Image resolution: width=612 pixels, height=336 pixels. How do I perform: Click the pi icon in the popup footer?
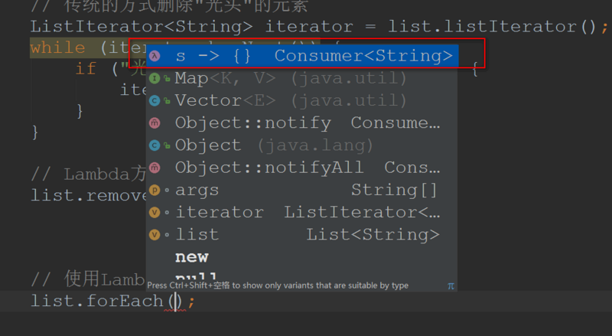click(x=451, y=285)
